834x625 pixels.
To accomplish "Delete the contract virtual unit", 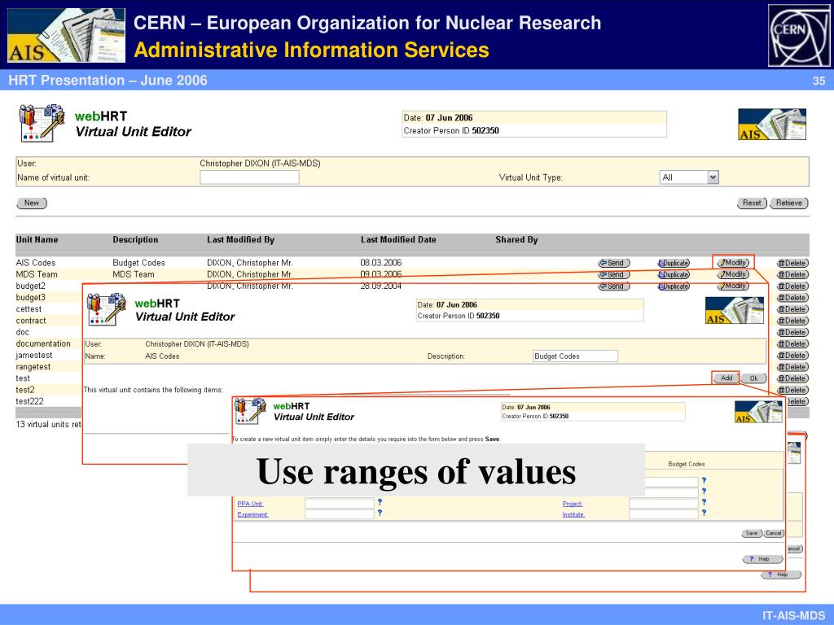I will pyautogui.click(x=792, y=321).
